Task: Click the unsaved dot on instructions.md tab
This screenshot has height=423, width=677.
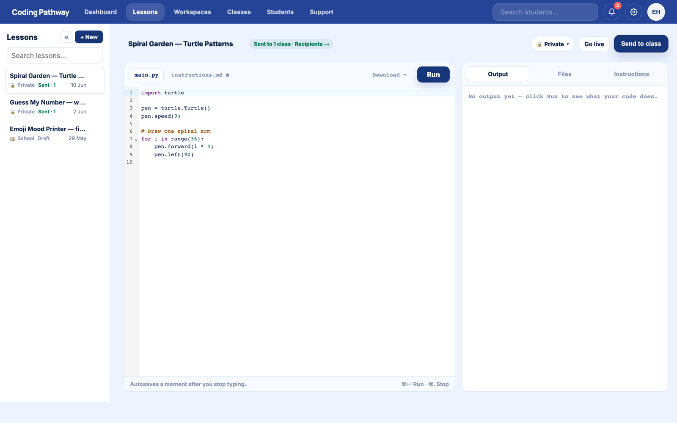Action: point(228,75)
